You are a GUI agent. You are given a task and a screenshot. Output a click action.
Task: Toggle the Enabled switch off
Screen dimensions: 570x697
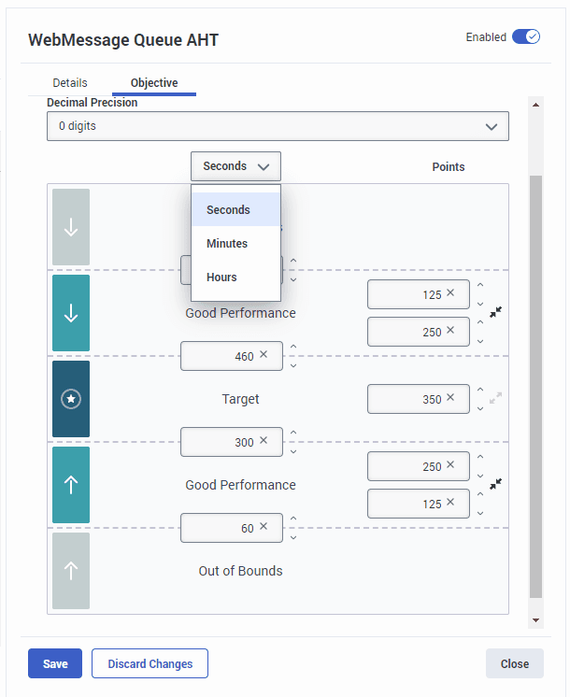pos(526,37)
